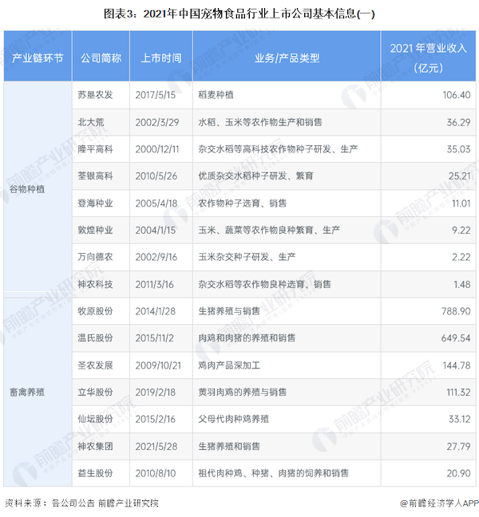
Task: Click revenue value '106.40'
Action: click(x=457, y=95)
